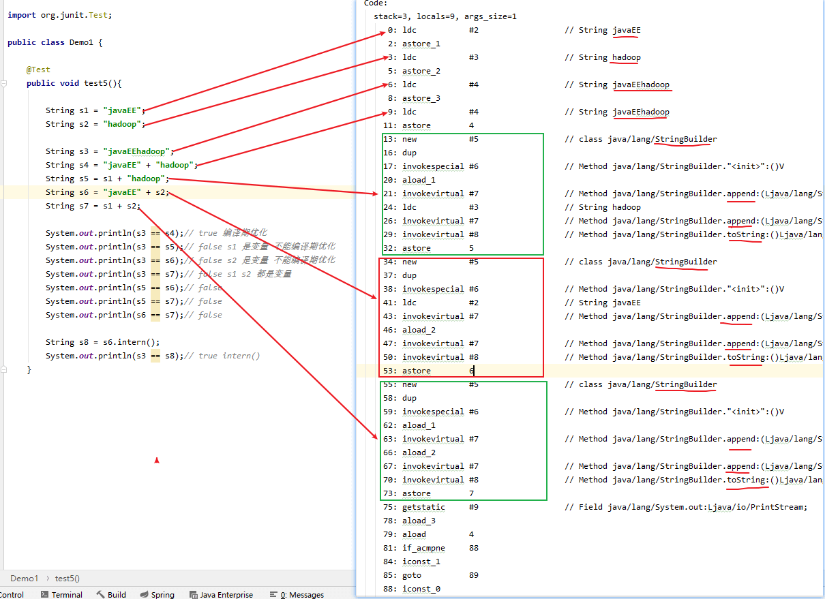Open the Build tool window
Screen dimensions: 825x599
(111, 594)
